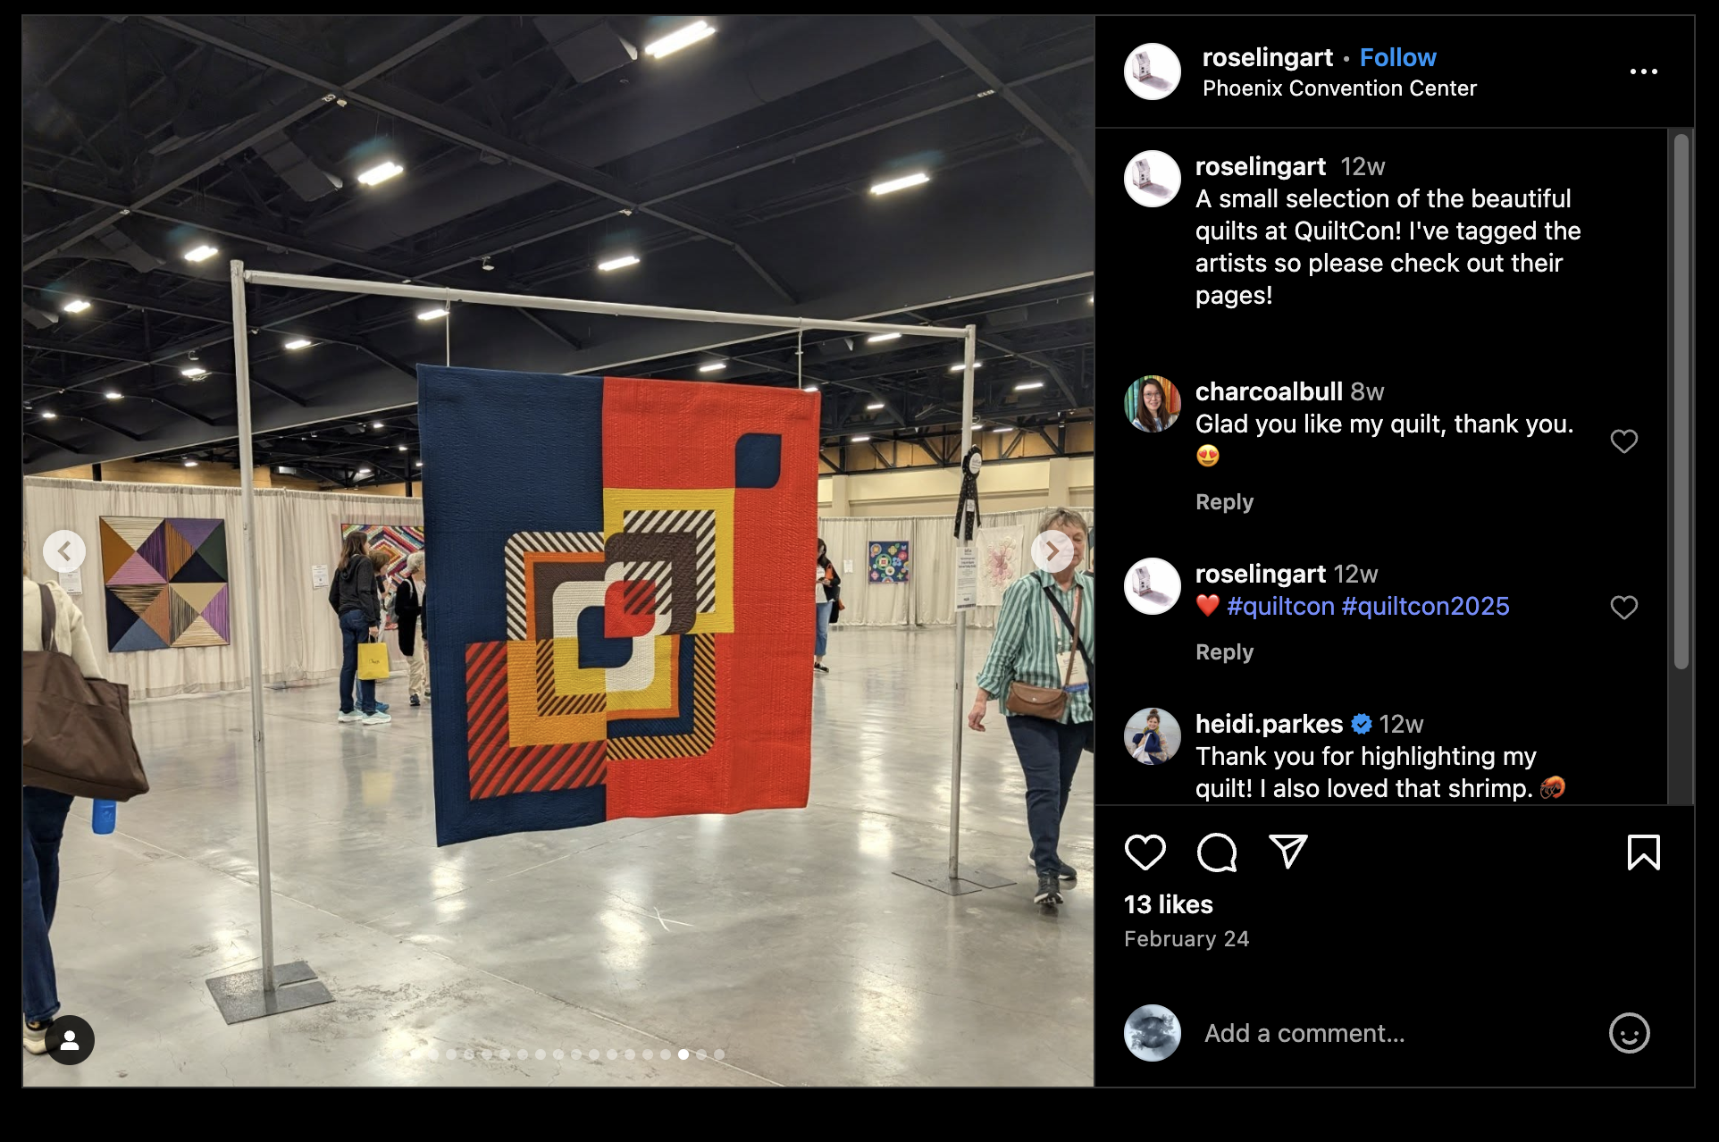This screenshot has height=1142, width=1719.
Task: Like roselingart's hashtag comment
Action: 1624,608
